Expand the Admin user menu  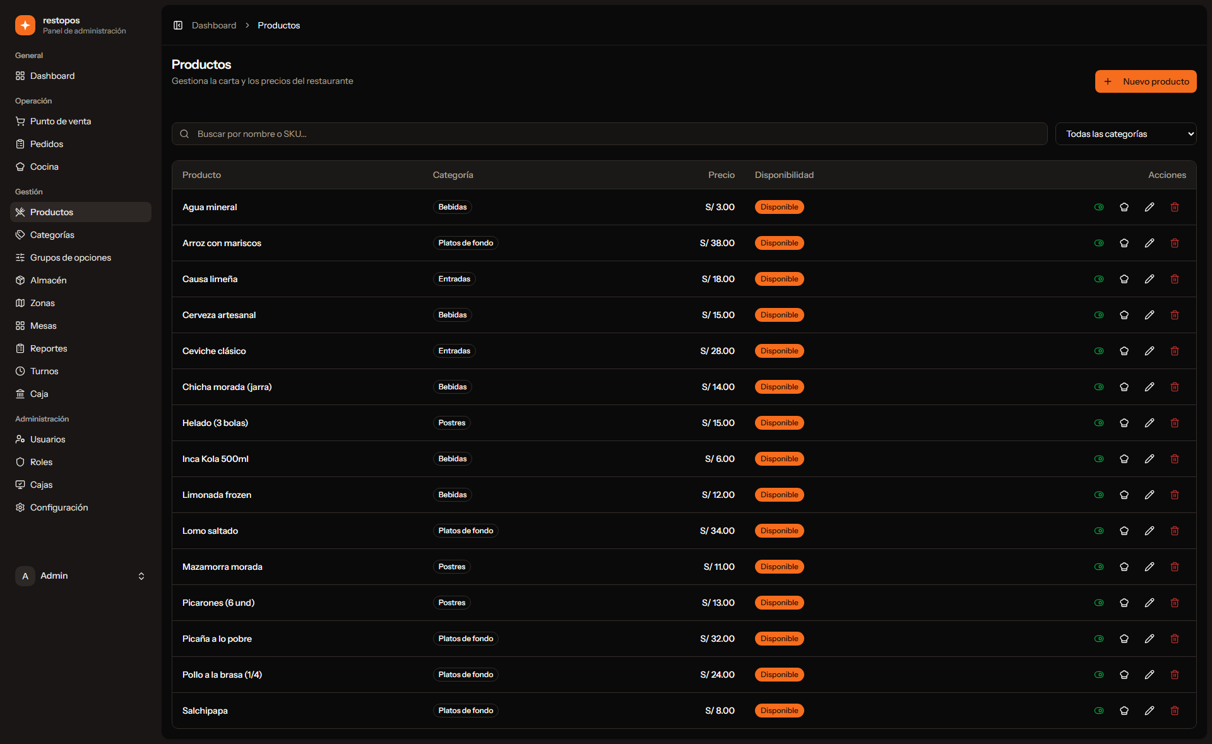pos(81,576)
